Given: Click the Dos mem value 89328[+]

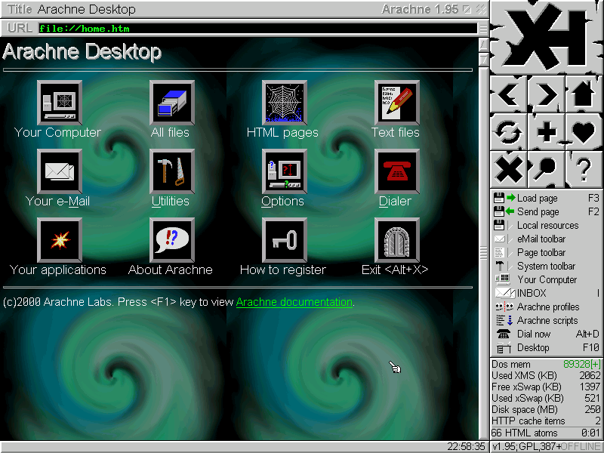Looking at the screenshot, I should tap(581, 364).
